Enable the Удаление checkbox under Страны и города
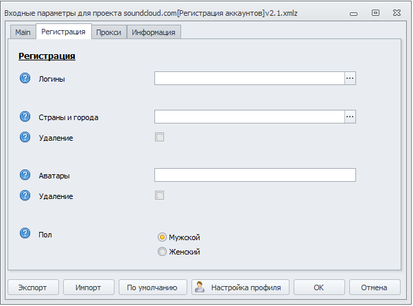Viewport: 413px width, 306px height. click(x=160, y=137)
